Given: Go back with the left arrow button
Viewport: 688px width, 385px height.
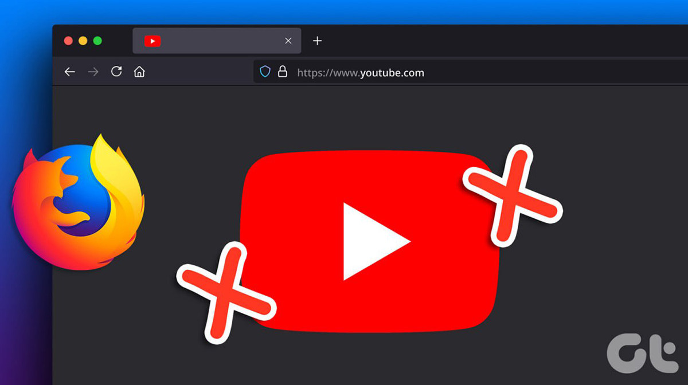Looking at the screenshot, I should tap(70, 72).
